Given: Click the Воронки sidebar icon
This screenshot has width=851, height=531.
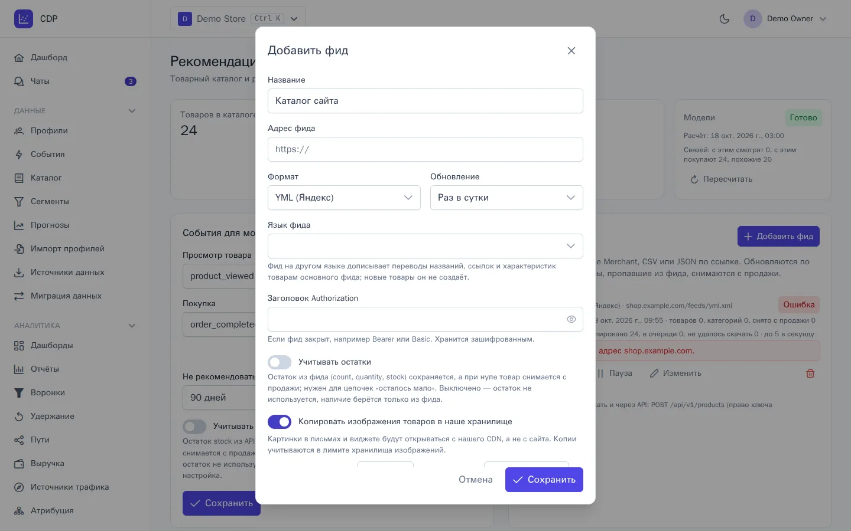Looking at the screenshot, I should [19, 393].
